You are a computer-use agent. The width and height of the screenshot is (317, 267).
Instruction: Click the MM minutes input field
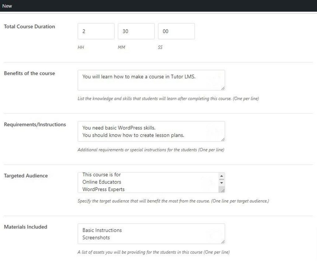(x=136, y=31)
